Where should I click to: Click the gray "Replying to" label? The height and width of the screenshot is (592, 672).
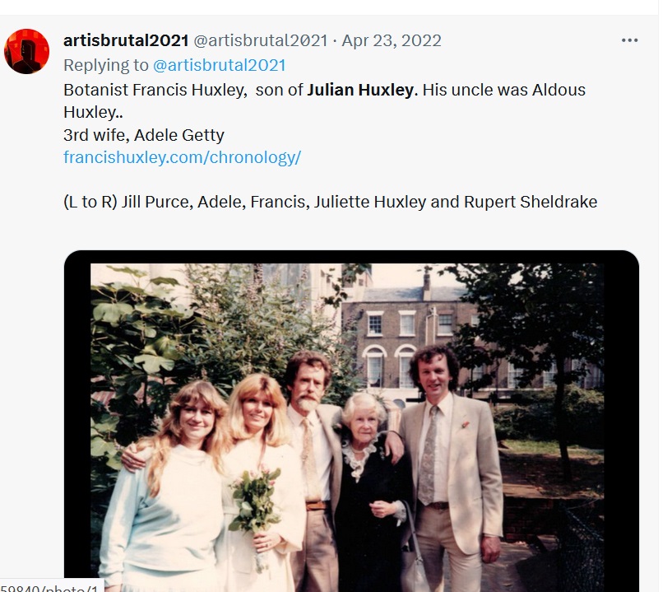pos(106,65)
